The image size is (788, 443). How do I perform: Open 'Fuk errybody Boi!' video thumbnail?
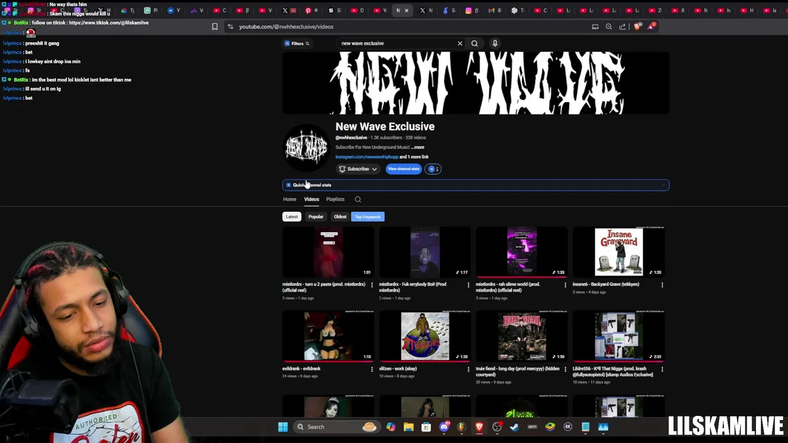pyautogui.click(x=425, y=252)
